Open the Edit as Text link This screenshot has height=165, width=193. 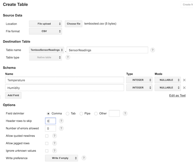[177, 95]
